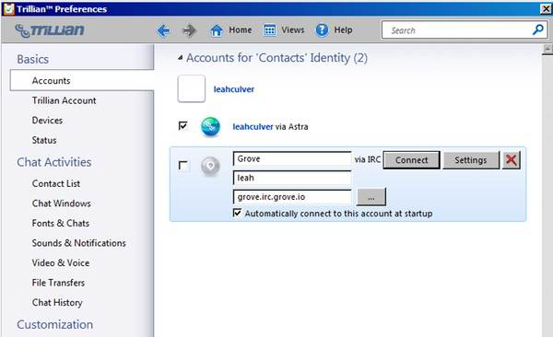
Task: Open Video & Voice preferences
Action: coord(60,262)
